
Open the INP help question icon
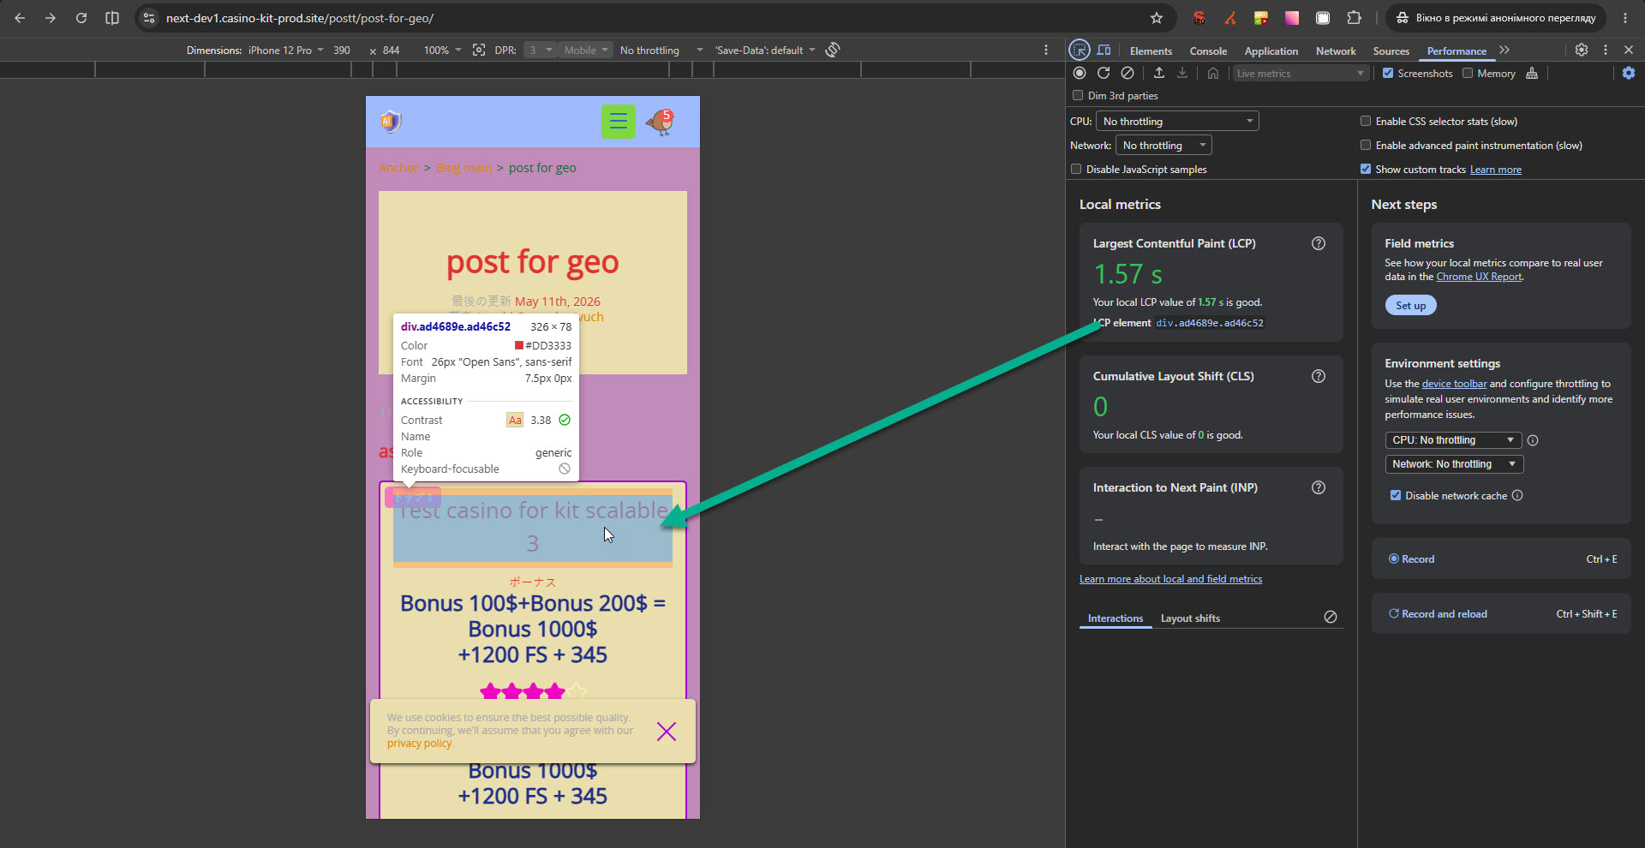click(x=1319, y=487)
